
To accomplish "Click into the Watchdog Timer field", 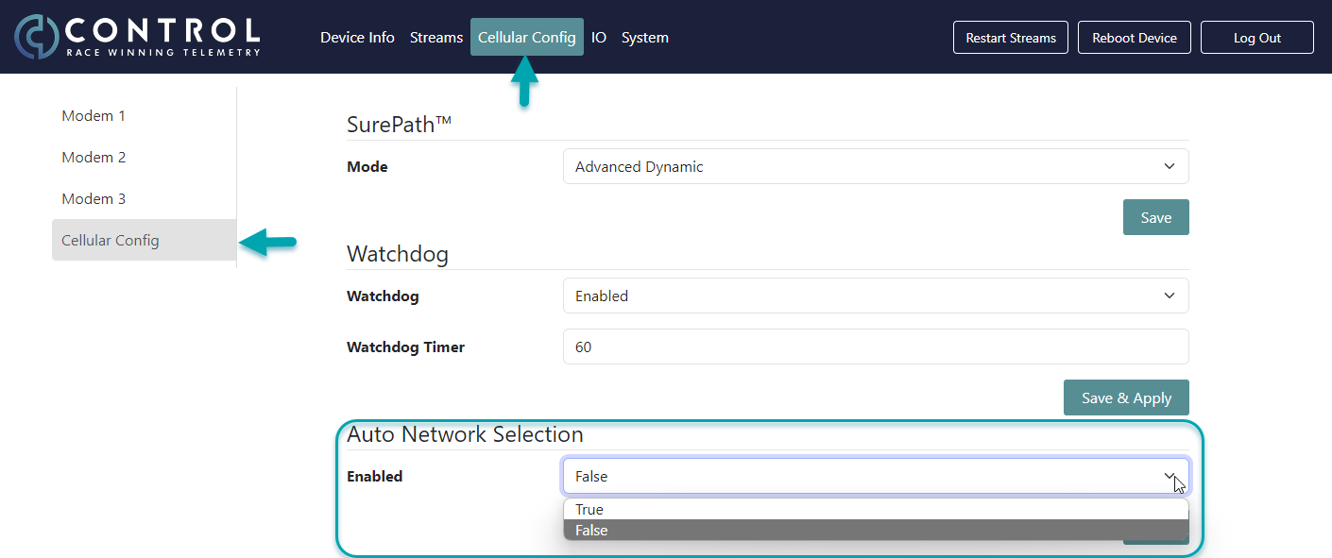I will (x=875, y=347).
